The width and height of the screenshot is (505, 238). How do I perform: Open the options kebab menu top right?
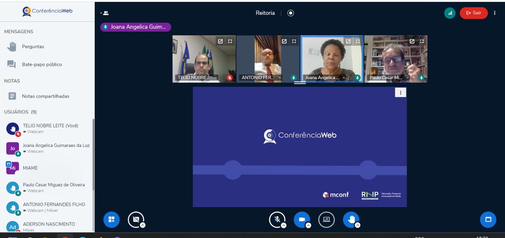(495, 13)
